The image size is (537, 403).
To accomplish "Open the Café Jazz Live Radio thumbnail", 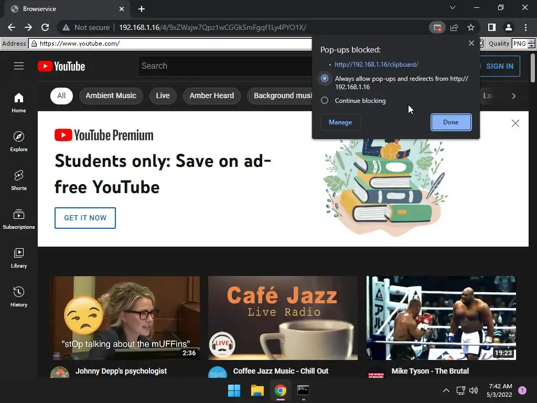I will coord(283,317).
